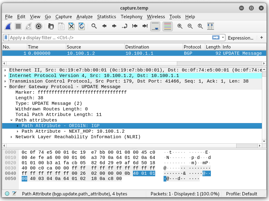The image size is (269, 201).
Task: Open the Analyze menu
Action: pos(84,17)
